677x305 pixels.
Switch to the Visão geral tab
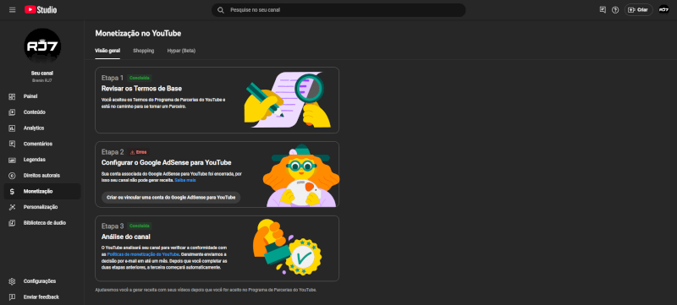click(x=107, y=51)
